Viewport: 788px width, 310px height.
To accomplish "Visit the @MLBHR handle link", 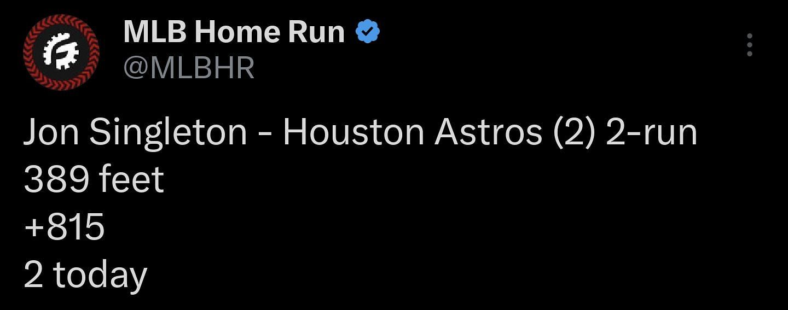I will pos(189,68).
